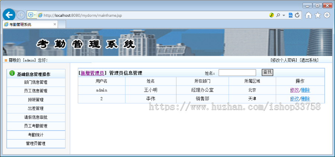The image size is (335, 157).
Task: Click the 修改个人密码 link
Action: [284, 60]
